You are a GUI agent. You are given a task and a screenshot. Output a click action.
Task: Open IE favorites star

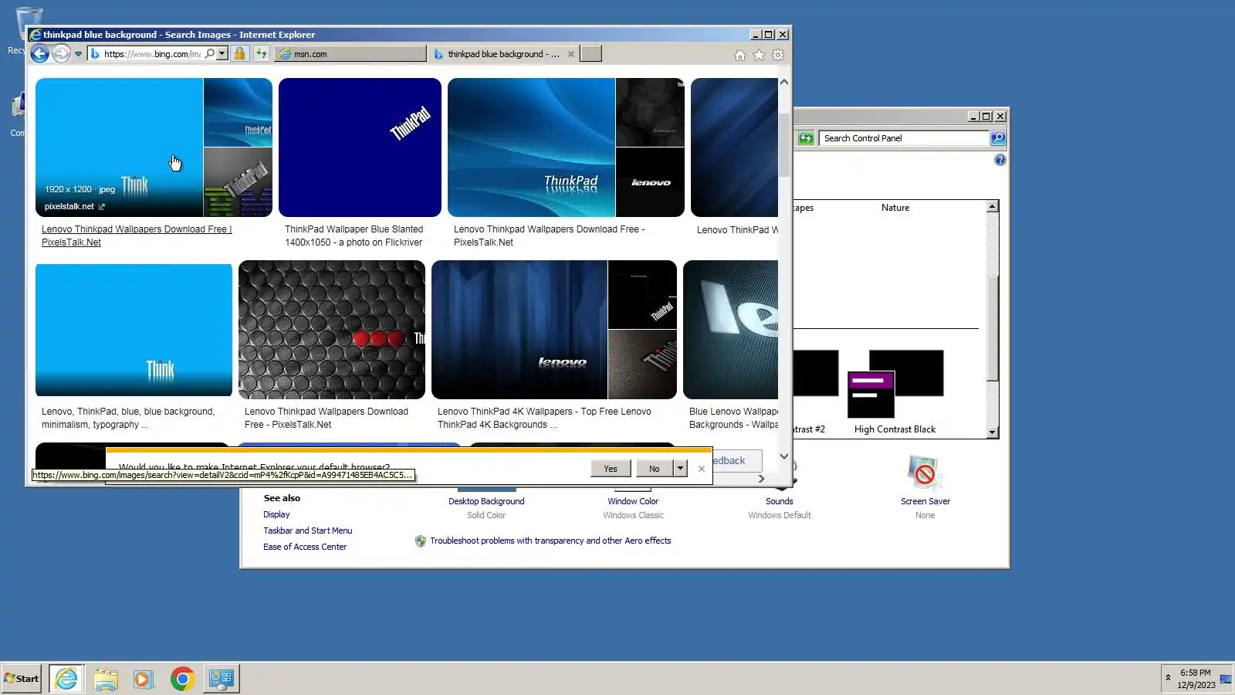[x=759, y=55]
